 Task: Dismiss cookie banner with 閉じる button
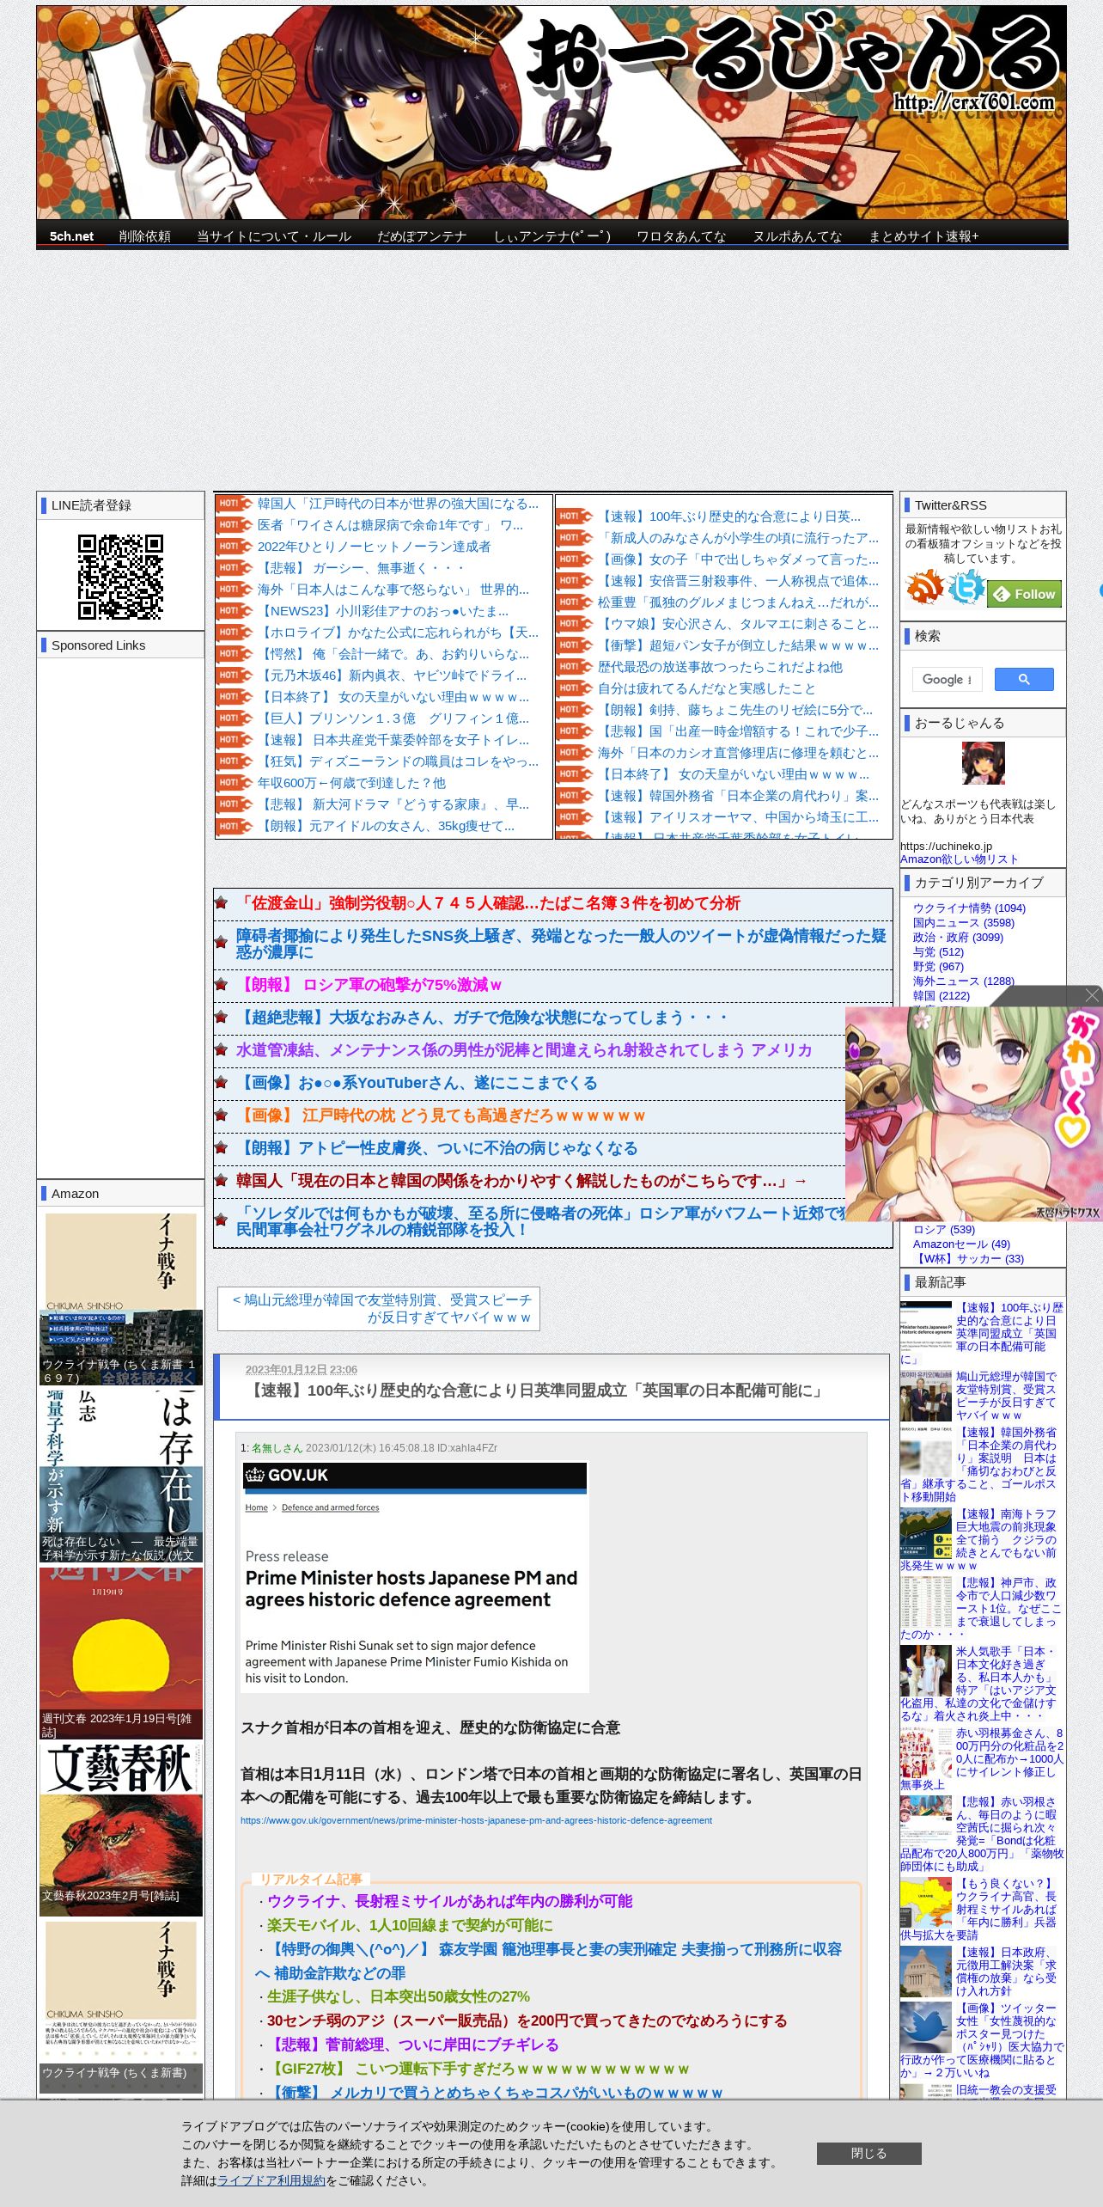[x=868, y=2153]
